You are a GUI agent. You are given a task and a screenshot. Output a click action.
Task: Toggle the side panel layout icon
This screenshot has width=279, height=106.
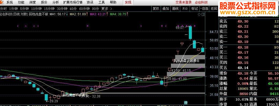[203, 14]
